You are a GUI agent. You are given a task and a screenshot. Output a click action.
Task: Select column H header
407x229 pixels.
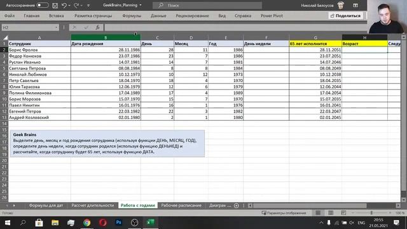[364, 38]
